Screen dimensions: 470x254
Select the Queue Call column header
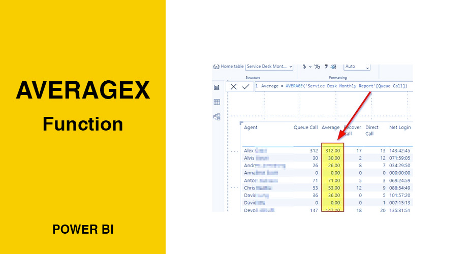click(x=305, y=128)
